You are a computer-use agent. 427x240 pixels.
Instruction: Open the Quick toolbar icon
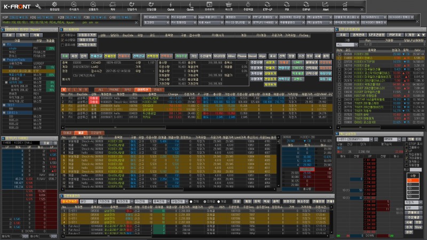170,5
